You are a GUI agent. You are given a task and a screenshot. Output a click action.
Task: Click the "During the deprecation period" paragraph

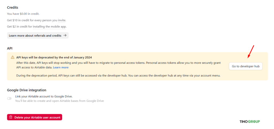tap(118, 75)
